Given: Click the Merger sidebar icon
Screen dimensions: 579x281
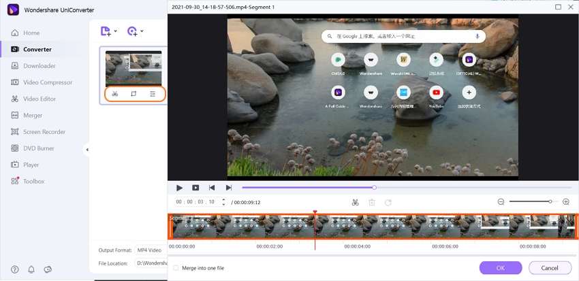Looking at the screenshot, I should [x=15, y=116].
